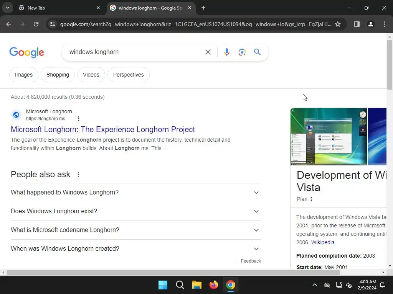Image resolution: width=393 pixels, height=294 pixels.
Task: Click the About 4,820,000 results text
Action: pos(58,97)
